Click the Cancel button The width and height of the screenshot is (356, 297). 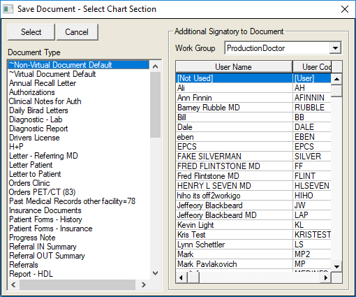pyautogui.click(x=77, y=32)
